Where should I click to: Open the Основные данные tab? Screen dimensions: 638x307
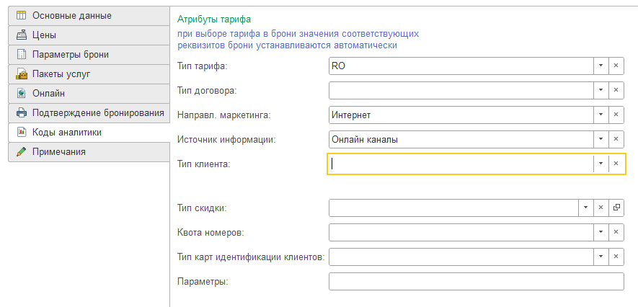tap(89, 16)
